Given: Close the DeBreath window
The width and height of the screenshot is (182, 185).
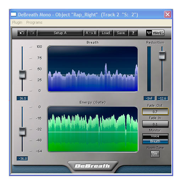Looking at the screenshot, I should point(167,15).
